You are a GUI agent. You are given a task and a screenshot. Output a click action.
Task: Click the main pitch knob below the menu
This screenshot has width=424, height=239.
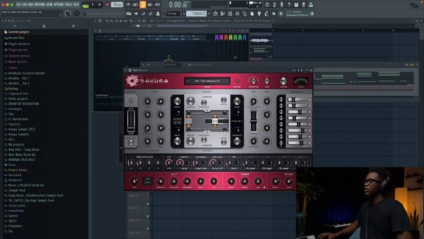click(77, 13)
